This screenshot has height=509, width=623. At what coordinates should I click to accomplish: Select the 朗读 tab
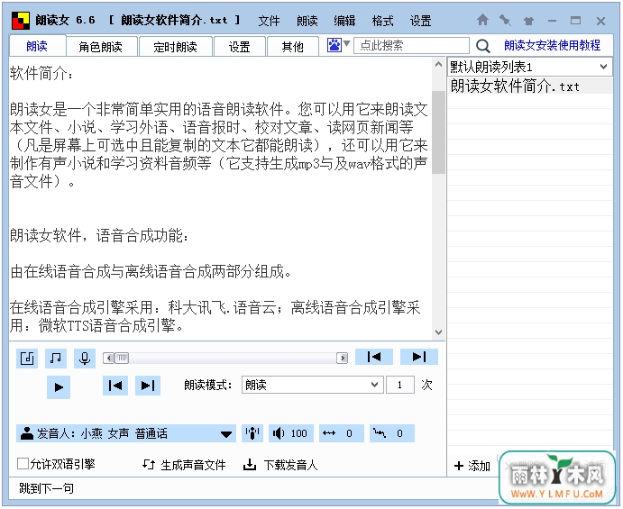point(37,46)
